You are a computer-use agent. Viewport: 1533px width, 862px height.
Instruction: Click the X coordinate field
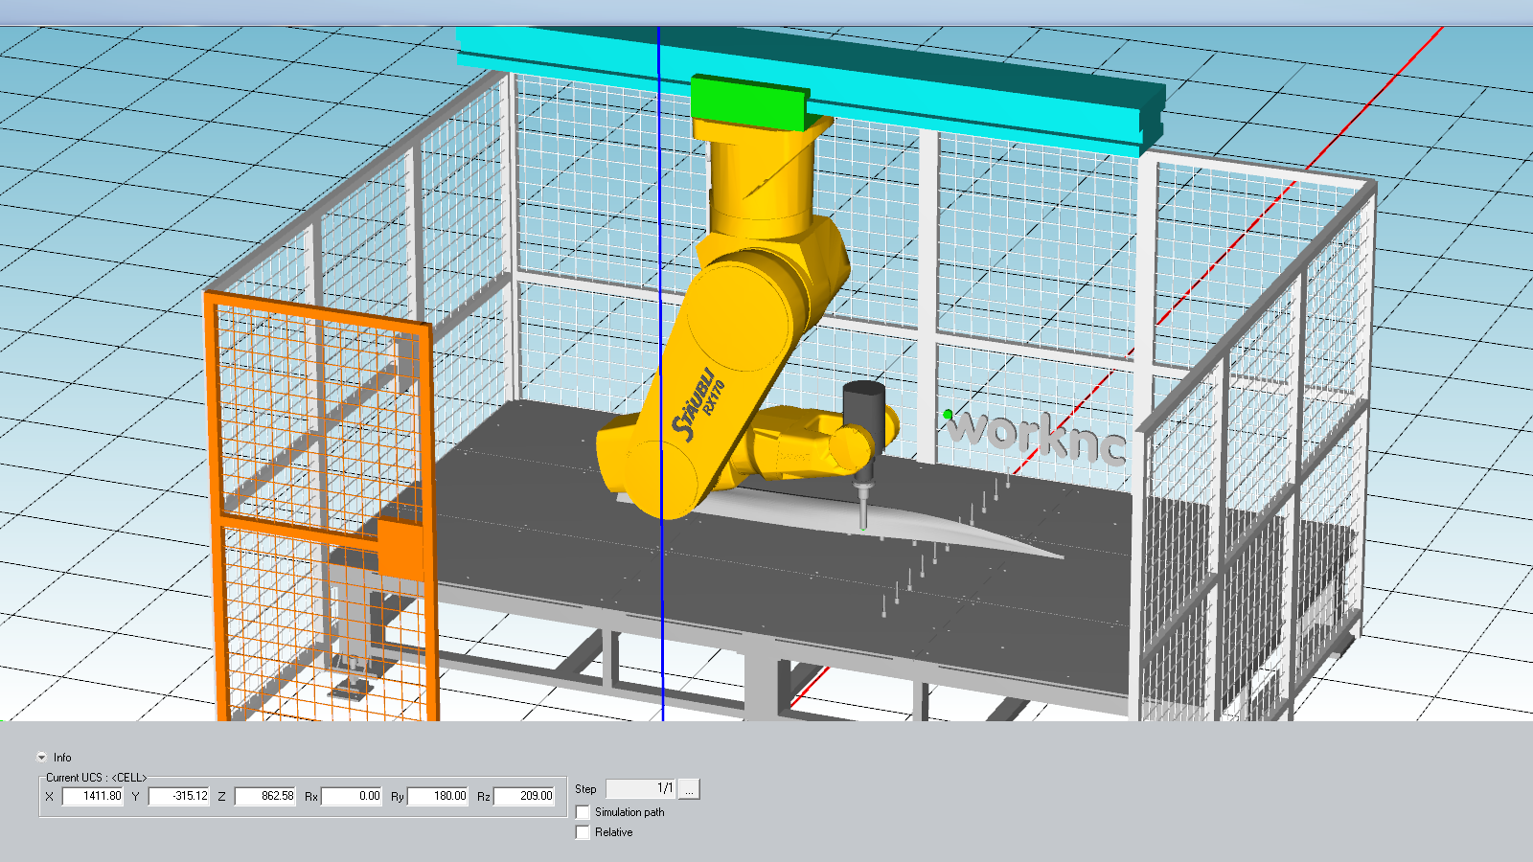(93, 796)
